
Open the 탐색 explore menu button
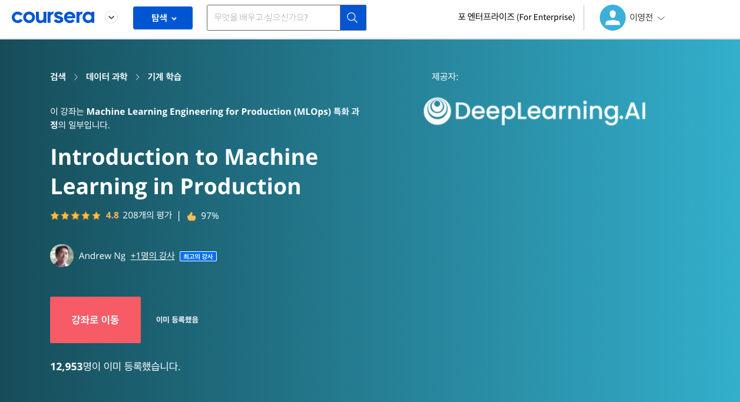pos(163,18)
